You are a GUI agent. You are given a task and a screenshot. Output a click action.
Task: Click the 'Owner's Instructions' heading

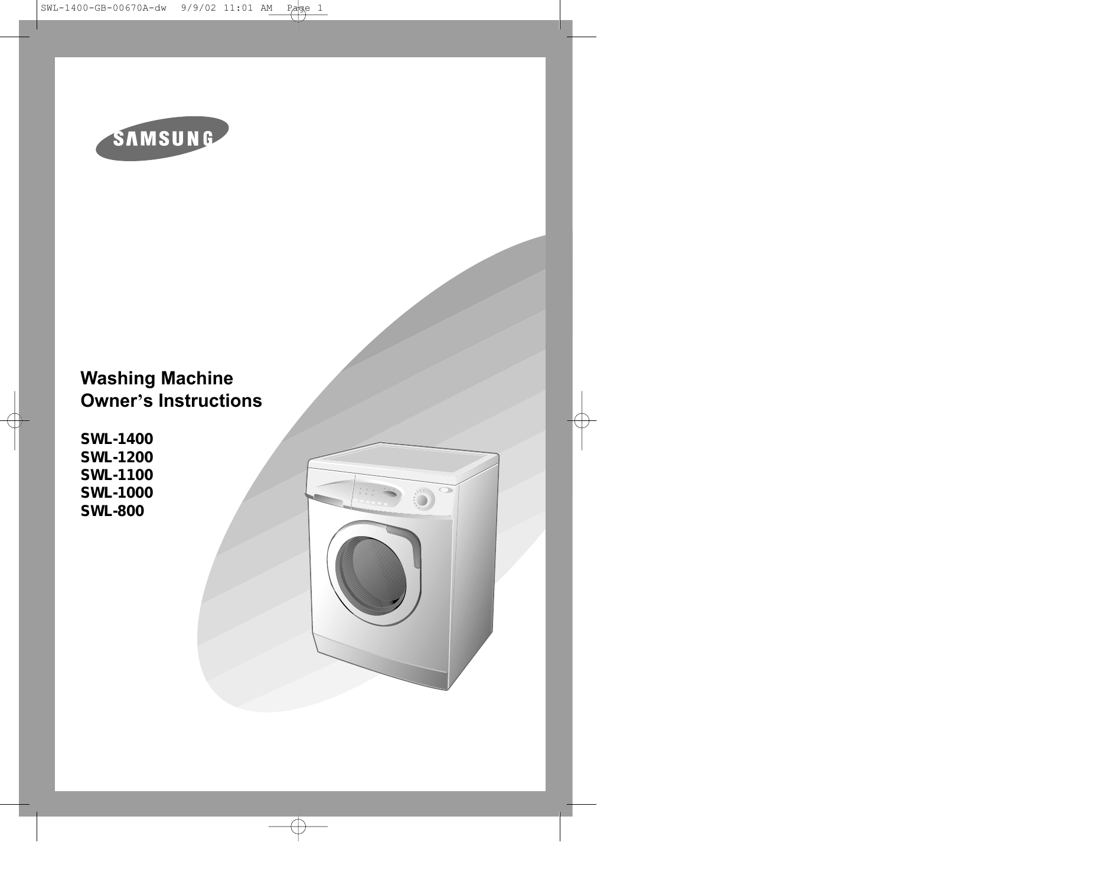(x=171, y=401)
